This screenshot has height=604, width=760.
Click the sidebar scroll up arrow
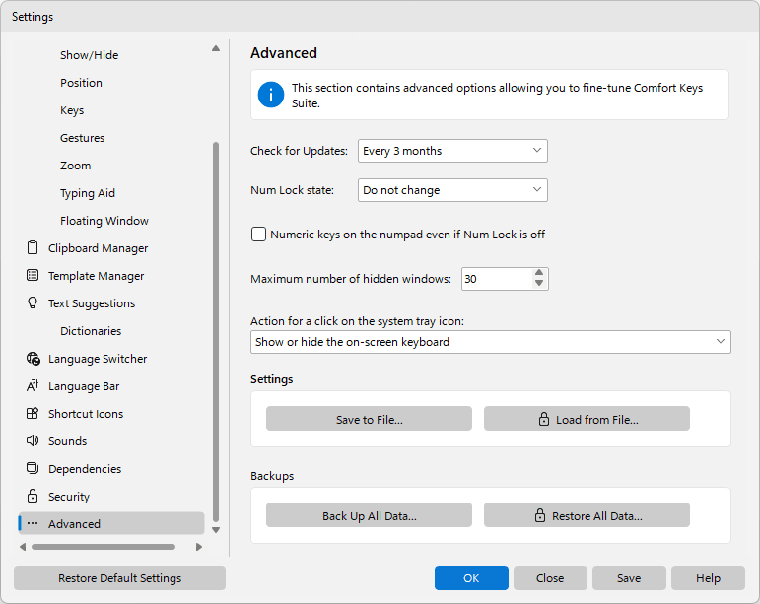[x=216, y=48]
